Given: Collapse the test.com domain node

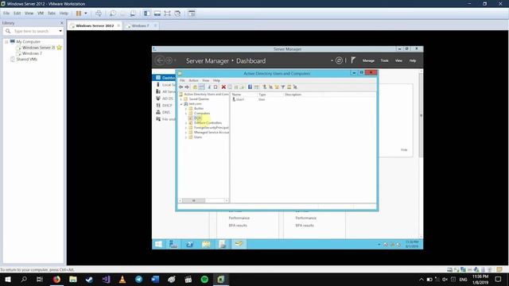Looking at the screenshot, I should coord(181,104).
